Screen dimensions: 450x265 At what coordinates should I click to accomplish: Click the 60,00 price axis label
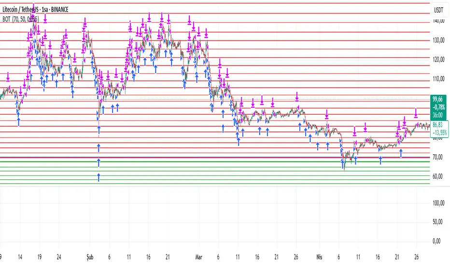click(437, 176)
